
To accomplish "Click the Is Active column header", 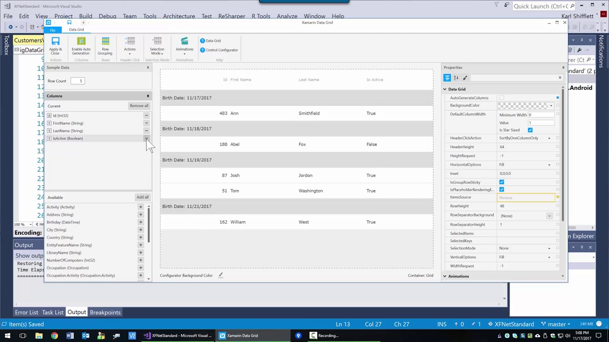I will (x=374, y=80).
